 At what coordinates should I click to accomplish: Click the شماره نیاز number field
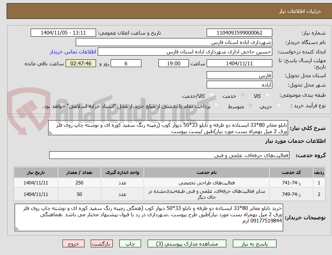239,33
